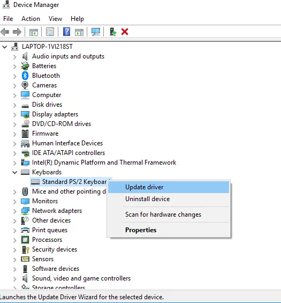This screenshot has height=303, width=281.
Task: Click the Standard PS/2 Keyboard device icon
Action: pyautogui.click(x=35, y=182)
